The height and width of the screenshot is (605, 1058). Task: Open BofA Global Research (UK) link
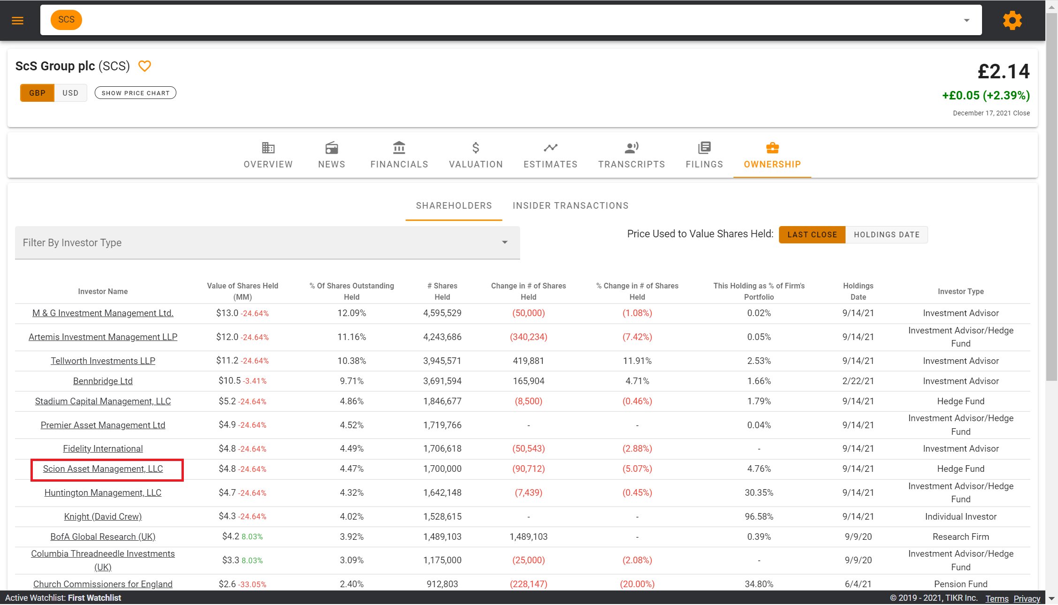(103, 537)
